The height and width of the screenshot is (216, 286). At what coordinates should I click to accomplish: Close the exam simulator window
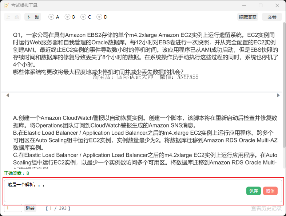[277, 5]
